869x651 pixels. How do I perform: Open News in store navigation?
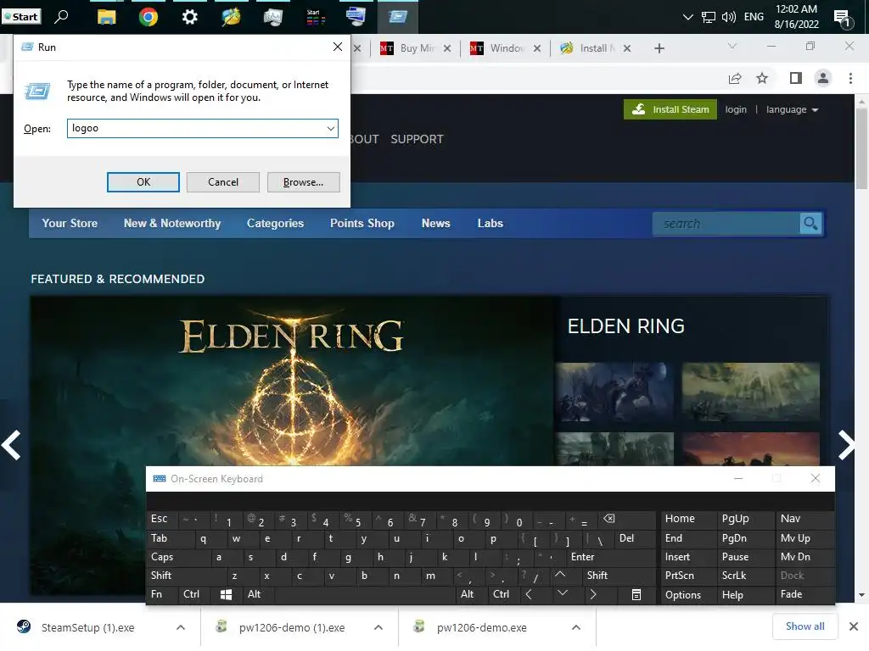pyautogui.click(x=435, y=224)
